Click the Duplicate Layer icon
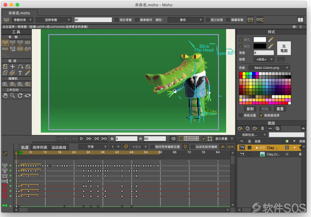This screenshot has height=217, width=311. pos(247,128)
